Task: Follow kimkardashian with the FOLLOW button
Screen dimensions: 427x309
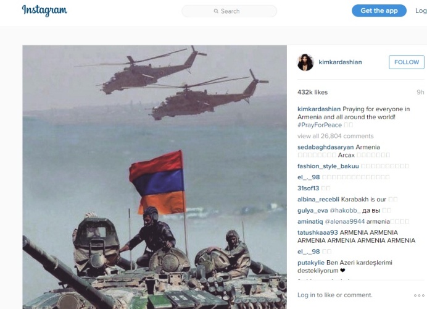Action: 406,62
